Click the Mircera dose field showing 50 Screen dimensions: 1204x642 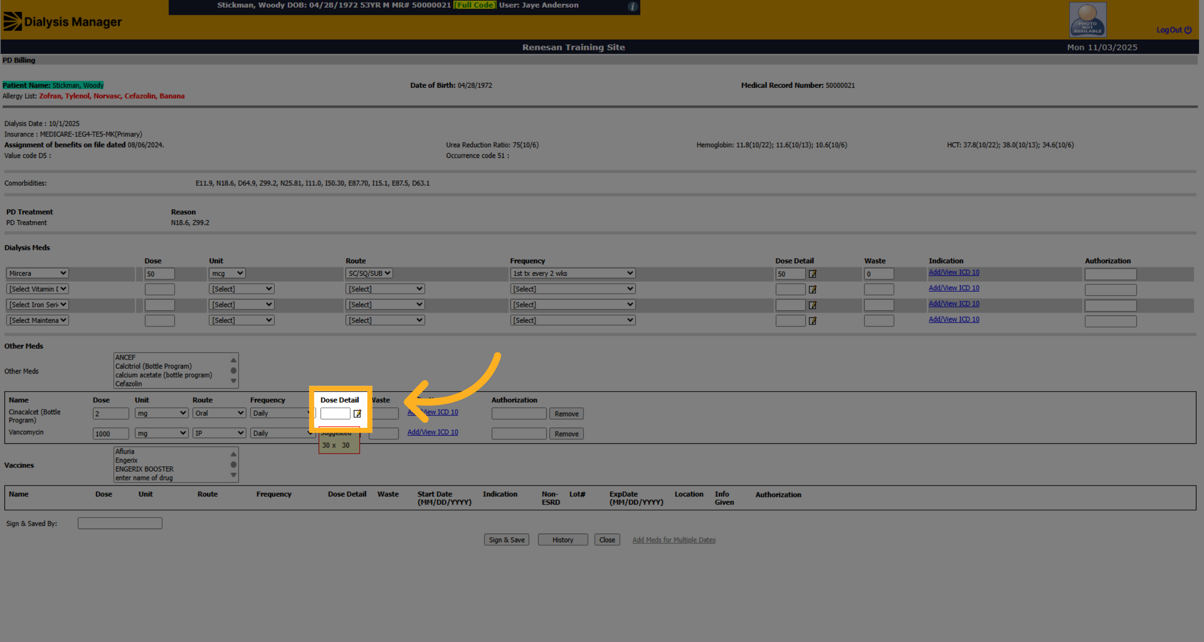(160, 274)
